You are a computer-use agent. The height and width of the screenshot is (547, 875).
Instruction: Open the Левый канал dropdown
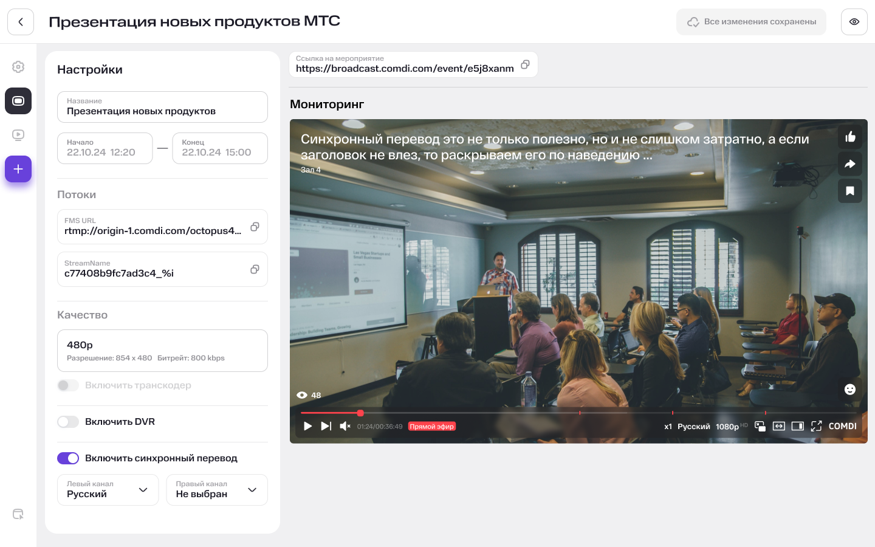[108, 490]
